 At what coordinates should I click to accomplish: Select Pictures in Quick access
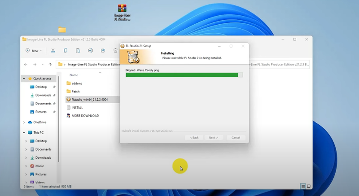[41, 112]
